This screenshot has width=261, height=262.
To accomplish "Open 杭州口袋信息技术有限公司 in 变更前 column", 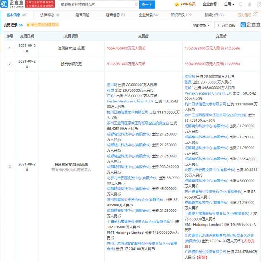I will 128,112.
